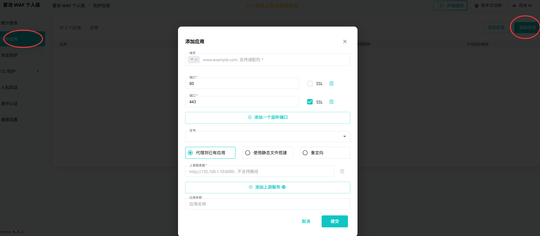
Task: Click trash icon beside upstream server field
Action: (342, 171)
